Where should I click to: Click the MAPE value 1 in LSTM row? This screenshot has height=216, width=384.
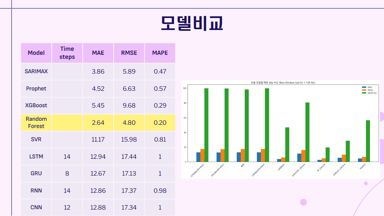(x=160, y=157)
